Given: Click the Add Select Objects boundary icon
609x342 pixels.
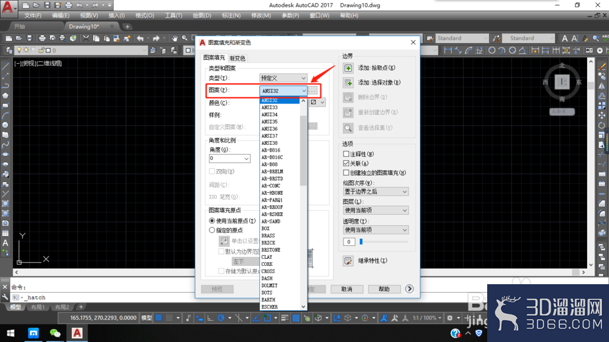Looking at the screenshot, I should click(348, 83).
